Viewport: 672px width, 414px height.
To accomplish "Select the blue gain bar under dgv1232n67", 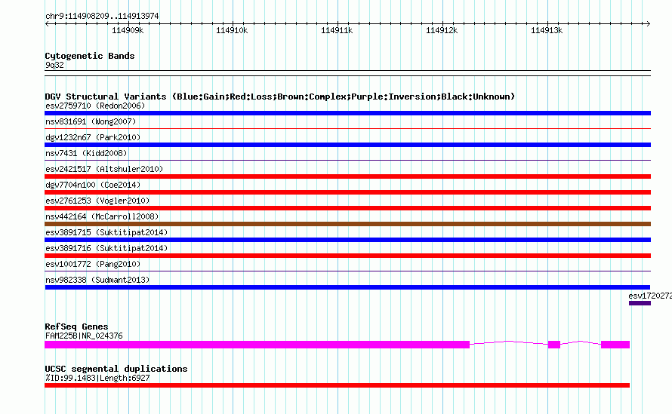I will click(x=347, y=145).
